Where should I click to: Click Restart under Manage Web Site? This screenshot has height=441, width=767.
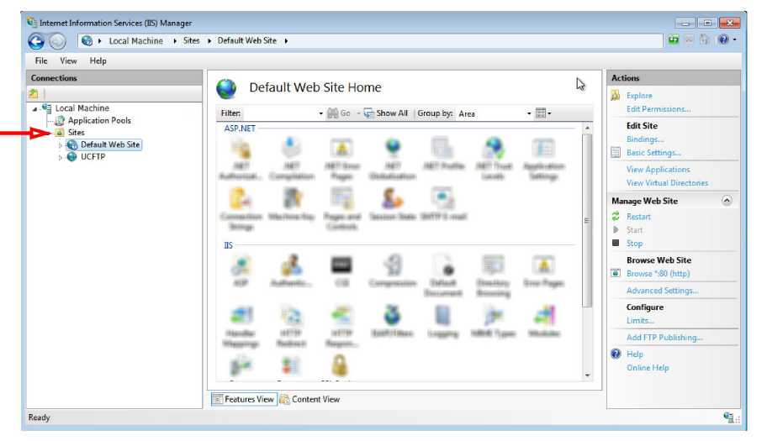(x=638, y=217)
